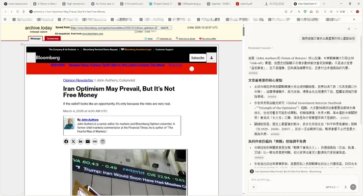Click the gift article icon
This screenshot has height=196, width=363.
tap(103, 142)
